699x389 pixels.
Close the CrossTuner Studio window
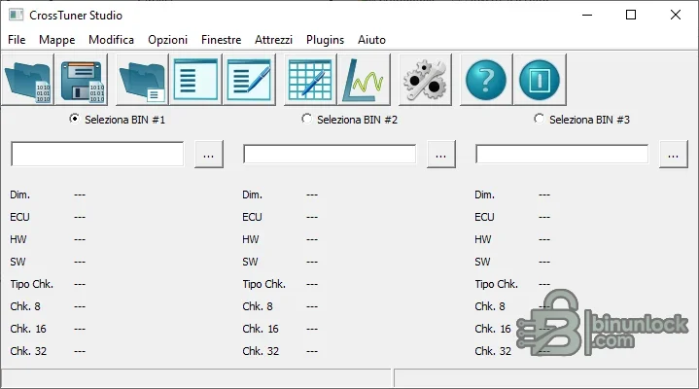[676, 15]
